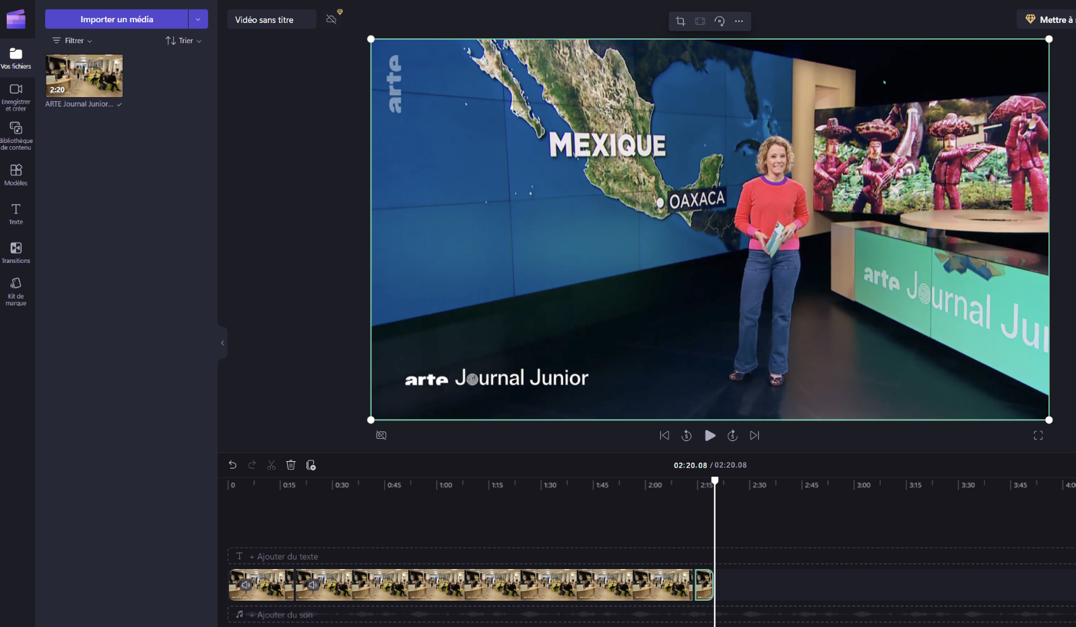This screenshot has height=627, width=1076.
Task: Skip to the start of video
Action: 664,436
